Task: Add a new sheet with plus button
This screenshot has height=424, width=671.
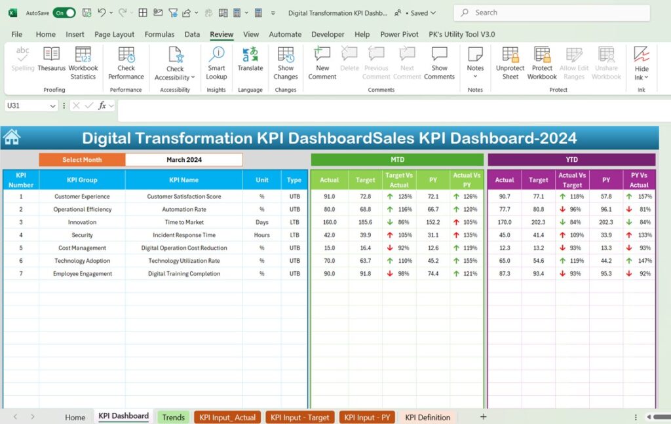Action: pos(483,417)
